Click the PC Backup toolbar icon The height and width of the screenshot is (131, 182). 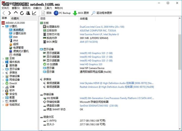(x=56, y=13)
